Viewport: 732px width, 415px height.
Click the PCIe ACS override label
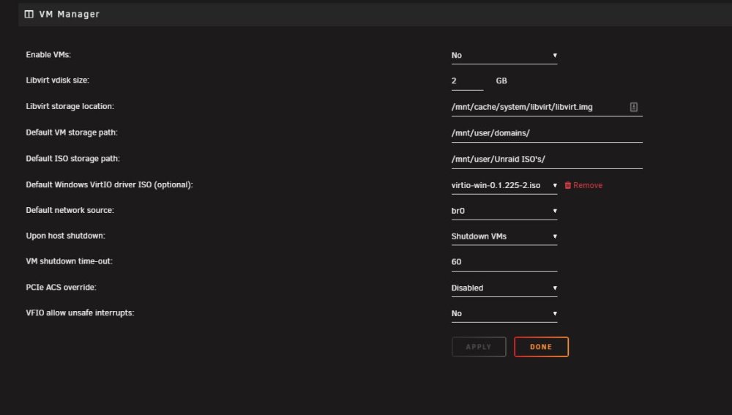point(61,288)
